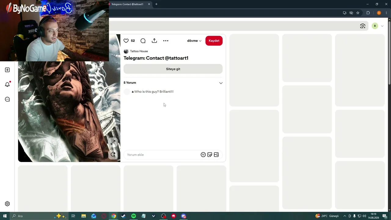
Task: Click the crossed-eye icon in address bar
Action: (x=351, y=13)
